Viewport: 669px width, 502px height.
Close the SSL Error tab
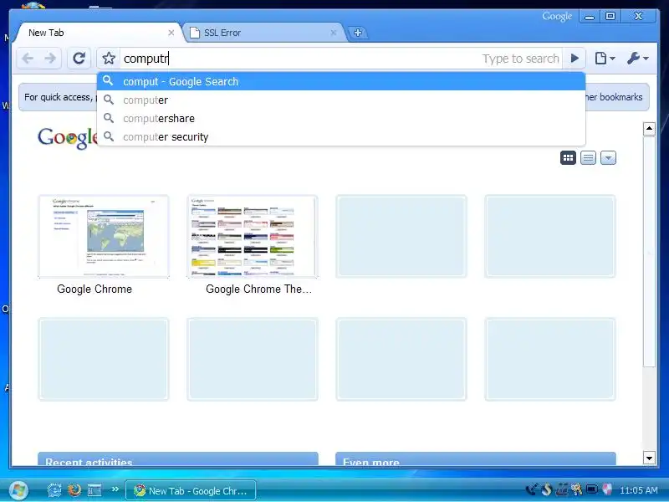[x=333, y=33]
